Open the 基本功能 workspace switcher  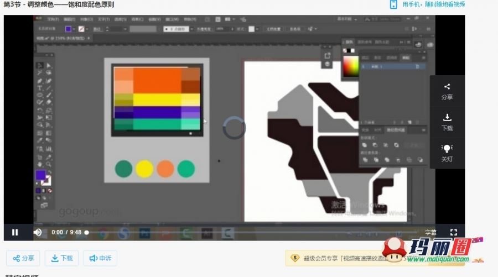tap(347, 19)
